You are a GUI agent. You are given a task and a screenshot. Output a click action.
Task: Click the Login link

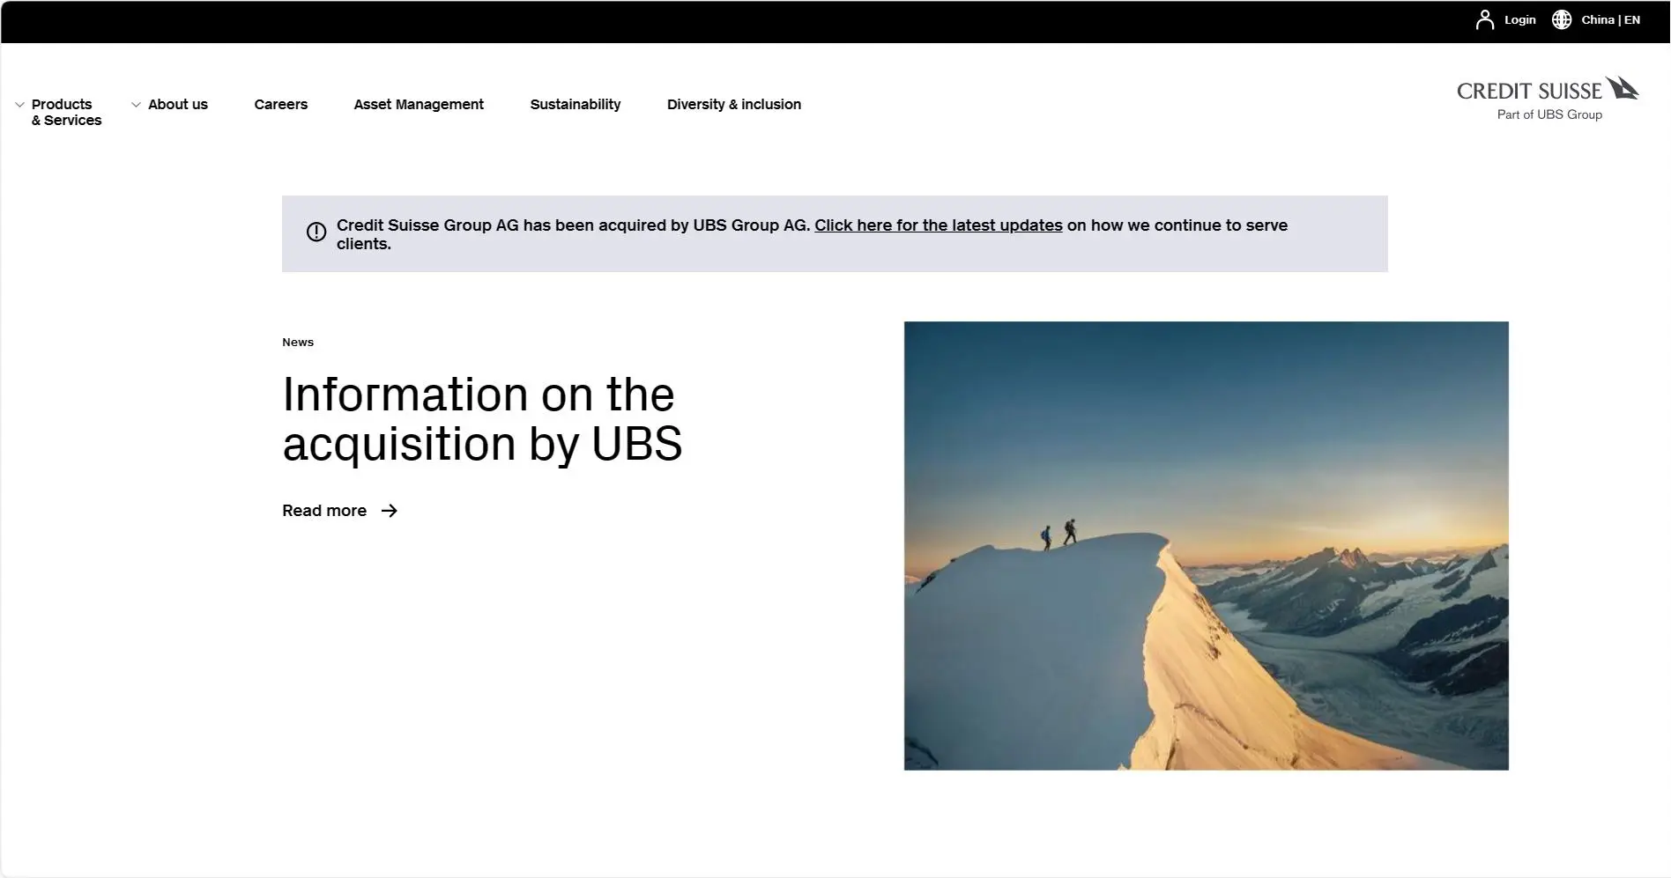click(x=1519, y=19)
